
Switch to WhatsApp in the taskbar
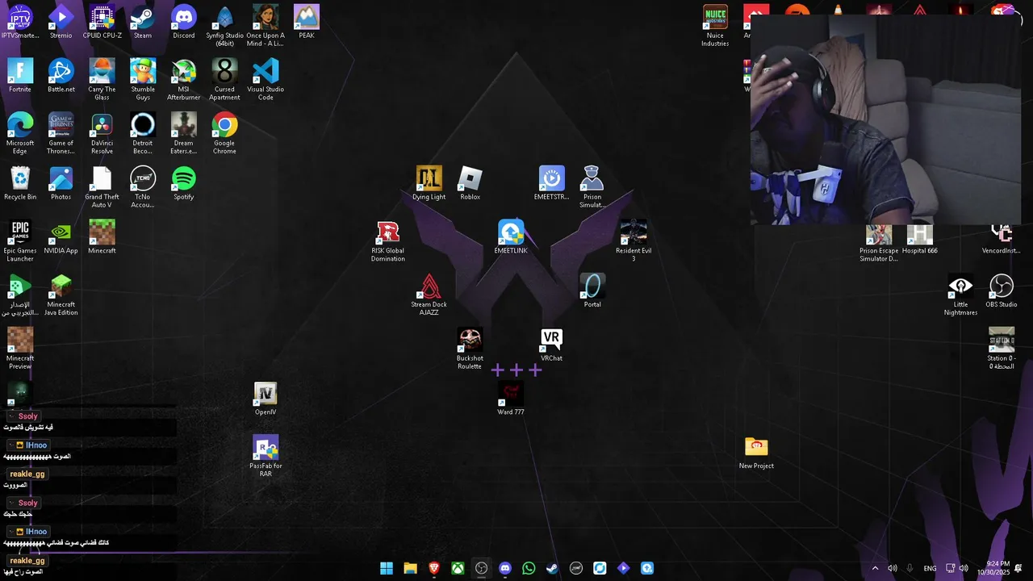[529, 568]
